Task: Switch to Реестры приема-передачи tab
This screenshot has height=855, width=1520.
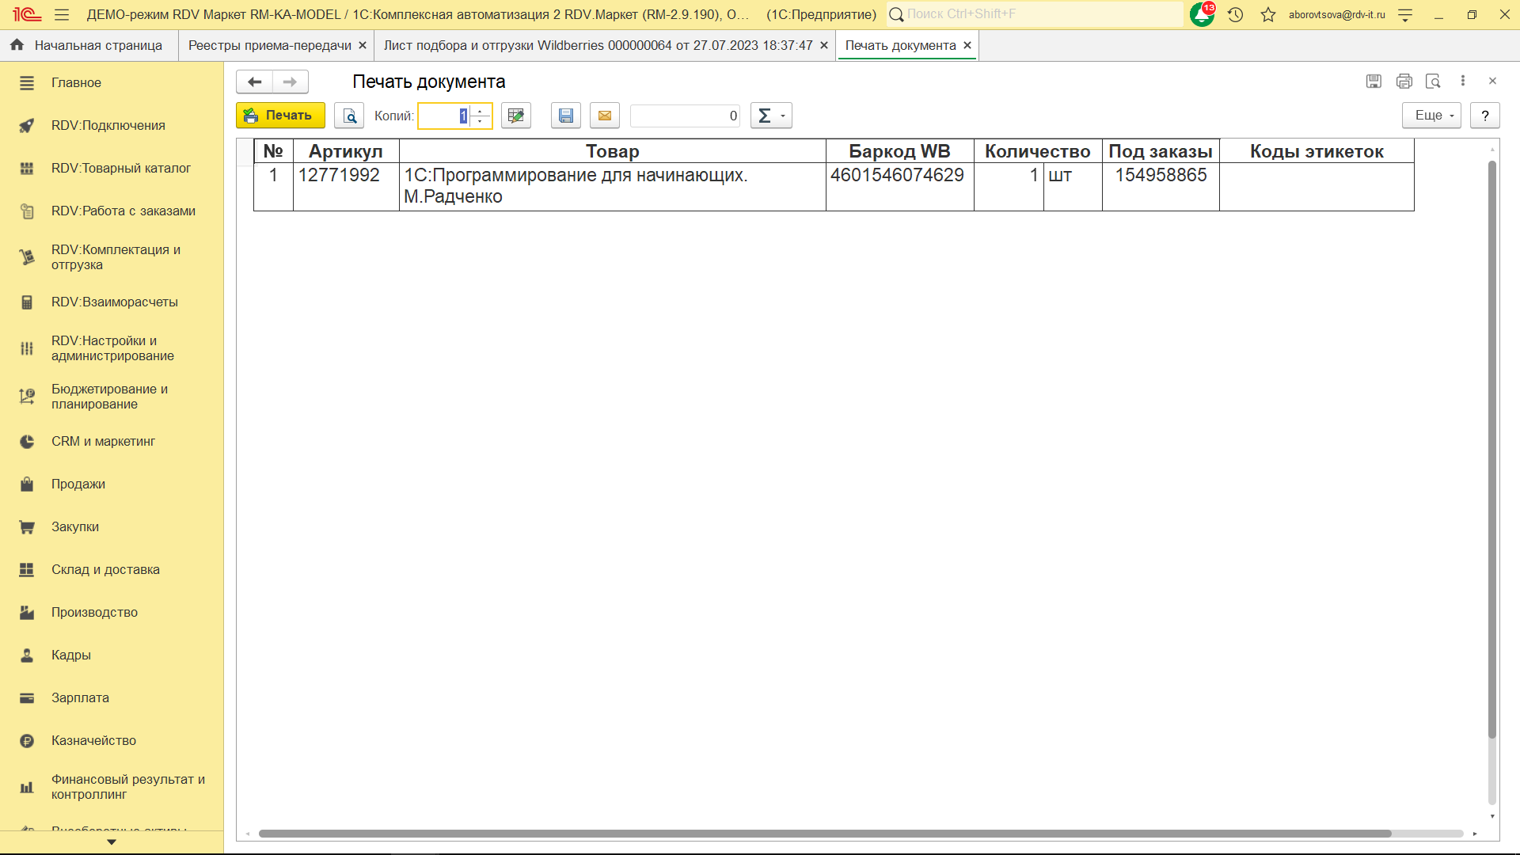Action: [270, 45]
